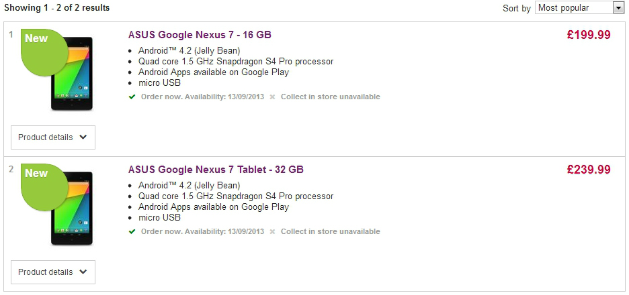Click the Sort by dropdown arrow button
The height and width of the screenshot is (295, 629).
pos(618,7)
